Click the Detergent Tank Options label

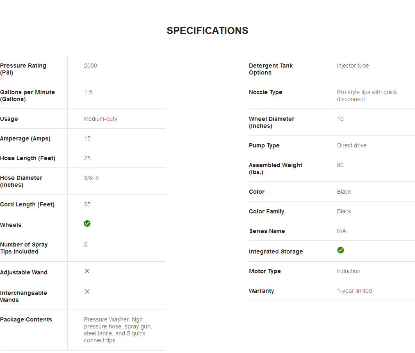pos(271,69)
